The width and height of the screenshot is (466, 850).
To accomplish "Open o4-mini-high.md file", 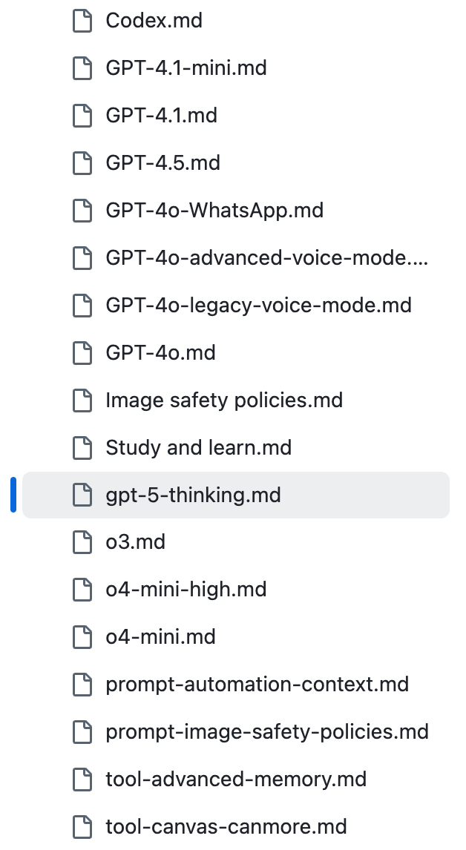I will 186,590.
